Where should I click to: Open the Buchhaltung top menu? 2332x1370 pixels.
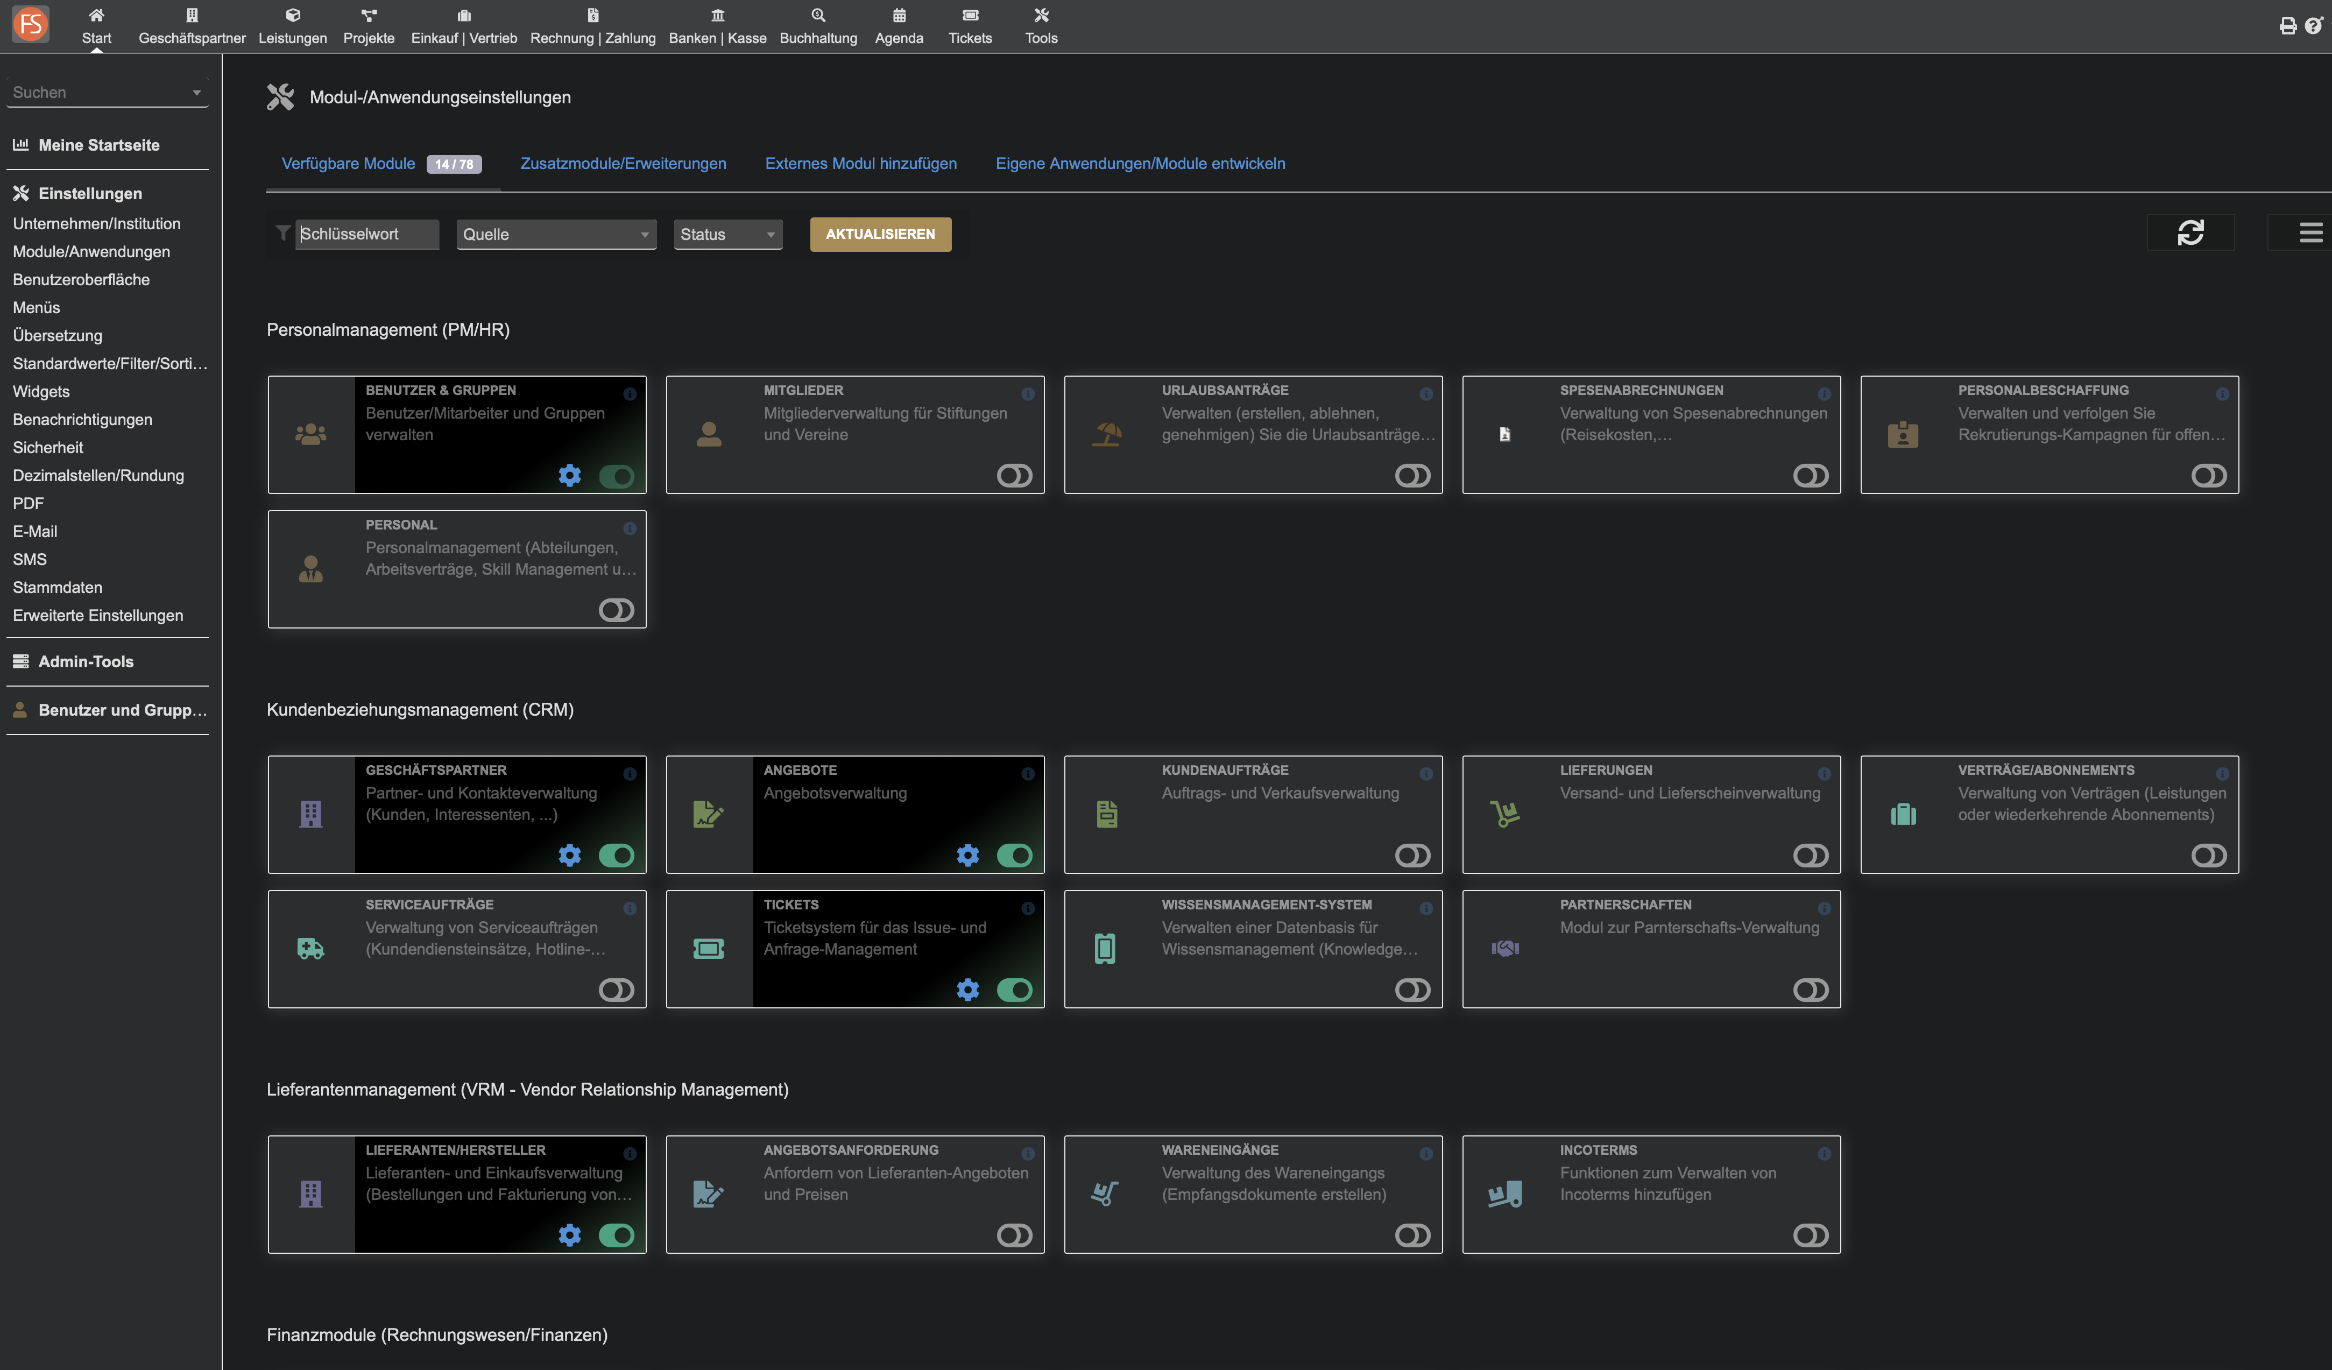coord(818,26)
